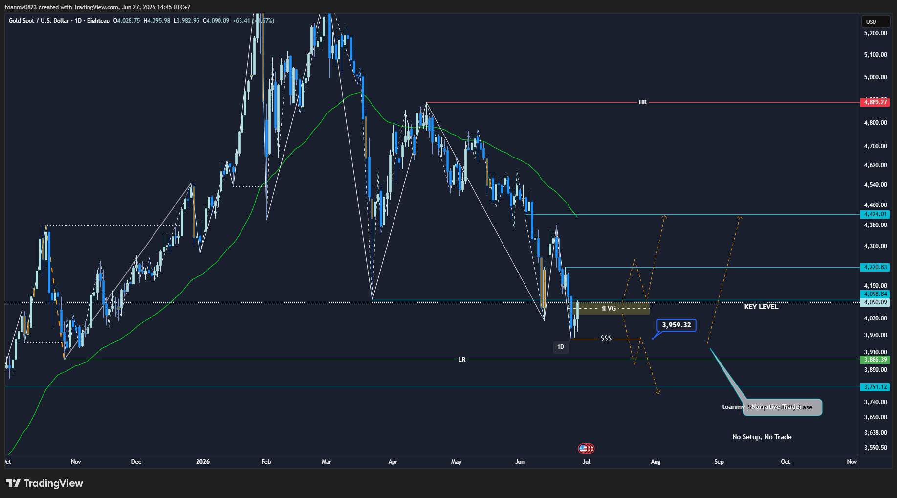The image size is (897, 498).
Task: Select the 3,791.12 price label
Action: tap(875, 387)
